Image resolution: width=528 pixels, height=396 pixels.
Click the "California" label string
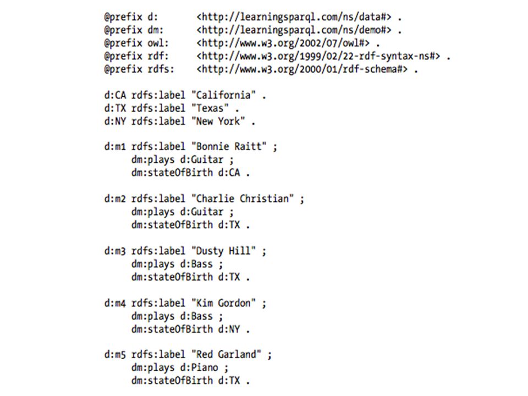(x=224, y=95)
